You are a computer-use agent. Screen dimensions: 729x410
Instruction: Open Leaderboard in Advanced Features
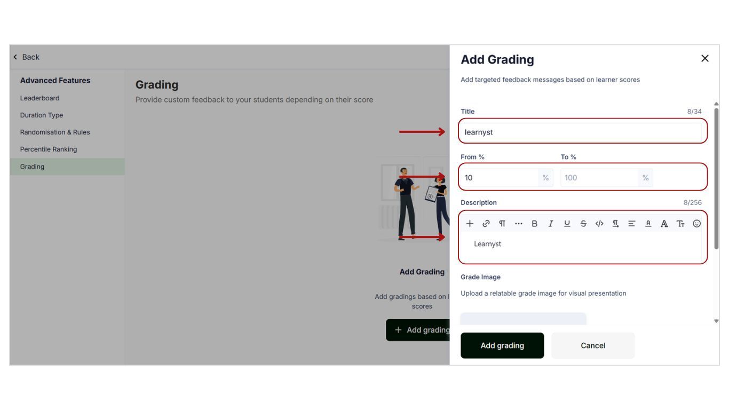40,98
